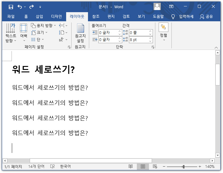The height and width of the screenshot is (173, 223).
Task: Open the undo history dropdown arrow
Action: [25, 7]
